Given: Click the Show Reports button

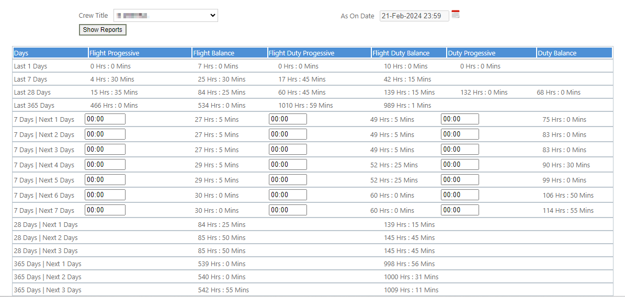Looking at the screenshot, I should point(103,30).
